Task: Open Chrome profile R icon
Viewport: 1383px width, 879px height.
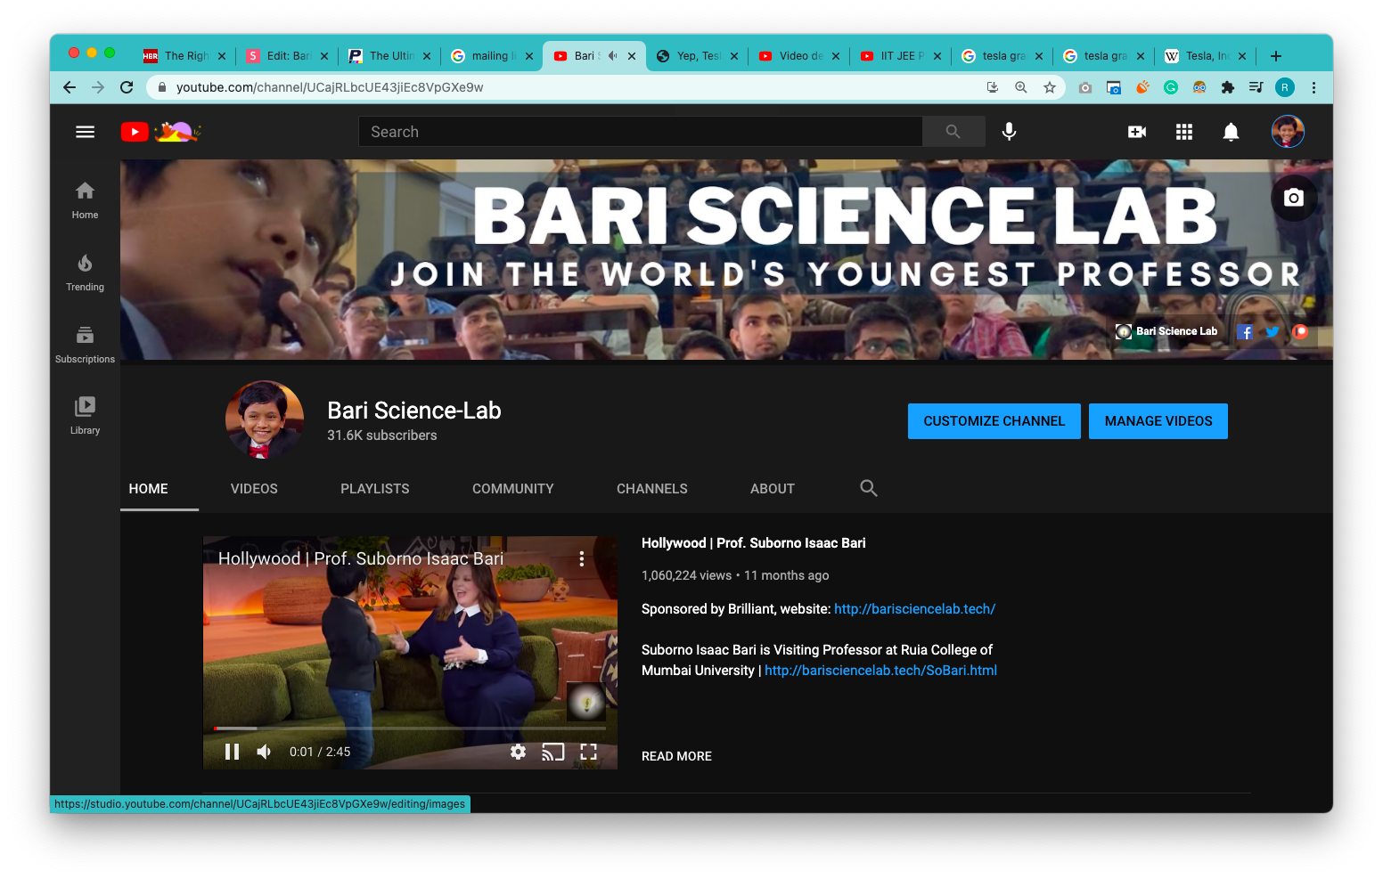Action: point(1284,87)
